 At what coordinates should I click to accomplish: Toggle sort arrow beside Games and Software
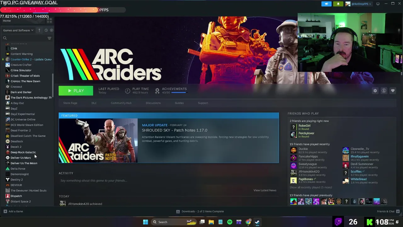pyautogui.click(x=39, y=30)
